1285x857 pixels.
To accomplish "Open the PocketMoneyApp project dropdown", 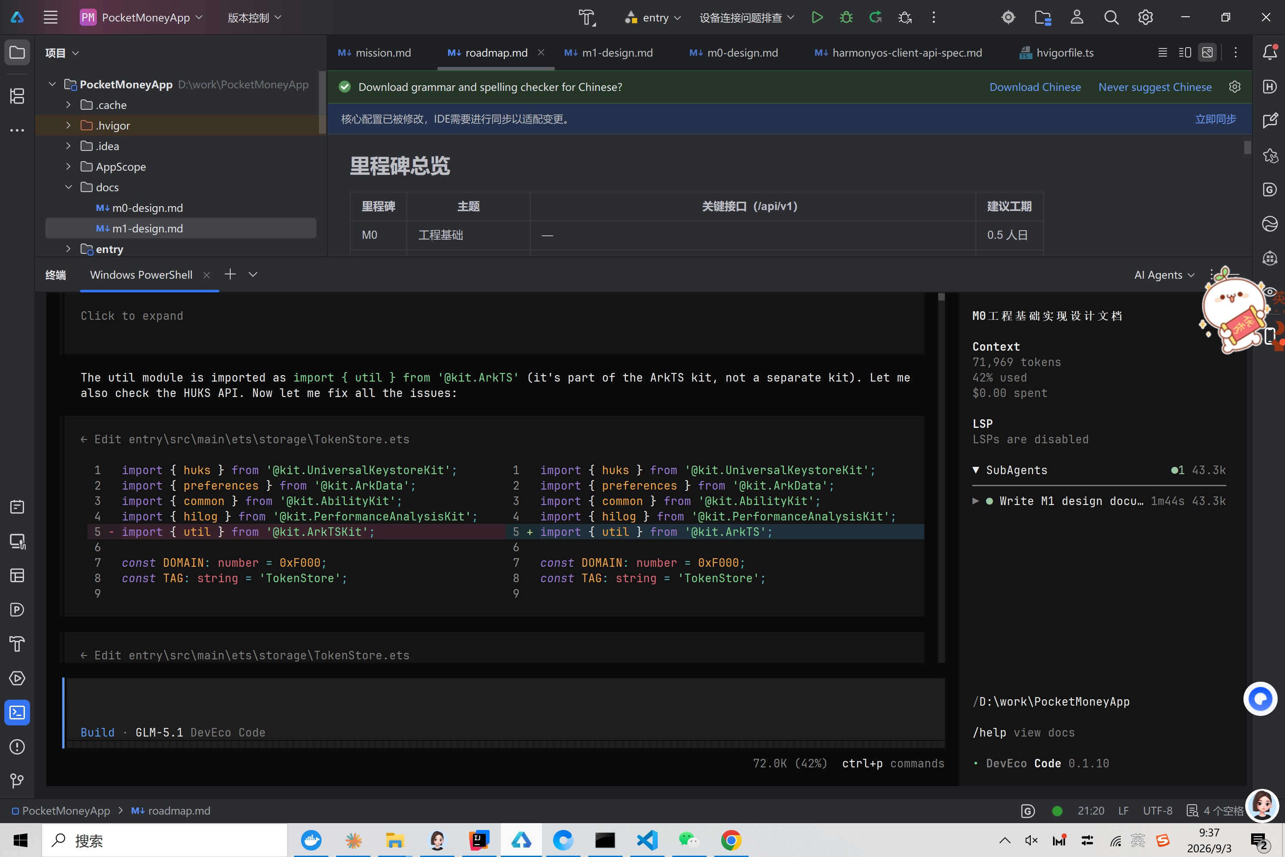I will tap(141, 18).
